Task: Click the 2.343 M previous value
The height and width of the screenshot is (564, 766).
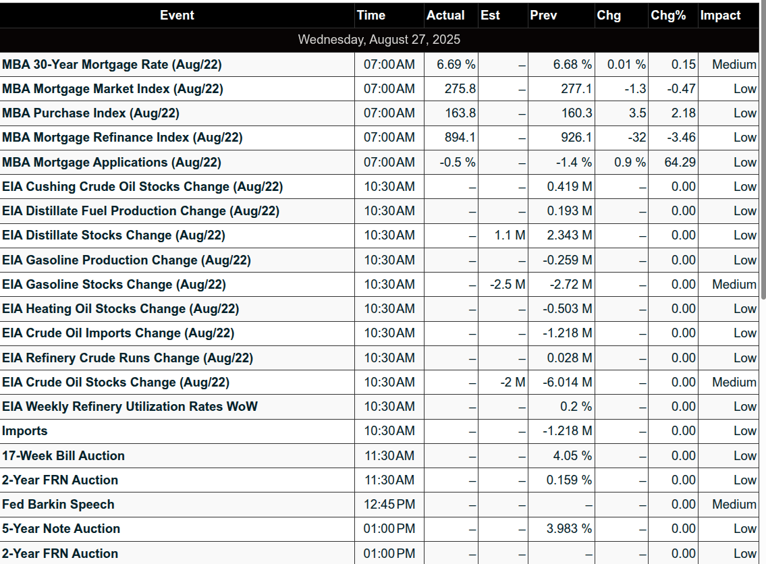Action: (x=569, y=235)
